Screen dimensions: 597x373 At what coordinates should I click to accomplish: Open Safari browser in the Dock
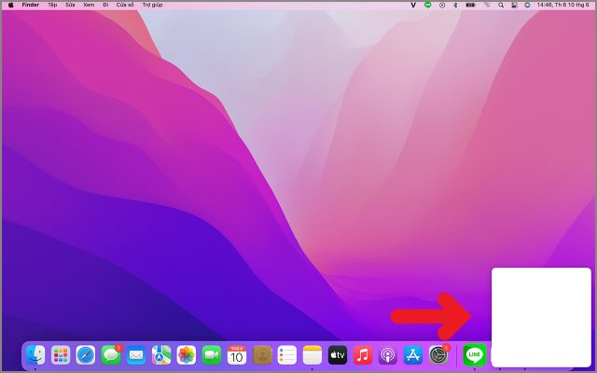(86, 355)
